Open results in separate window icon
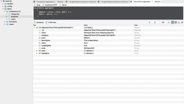This screenshot has width=184, height=104. click(182, 23)
